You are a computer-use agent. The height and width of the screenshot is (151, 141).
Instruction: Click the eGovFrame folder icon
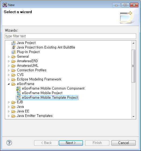point(13,84)
